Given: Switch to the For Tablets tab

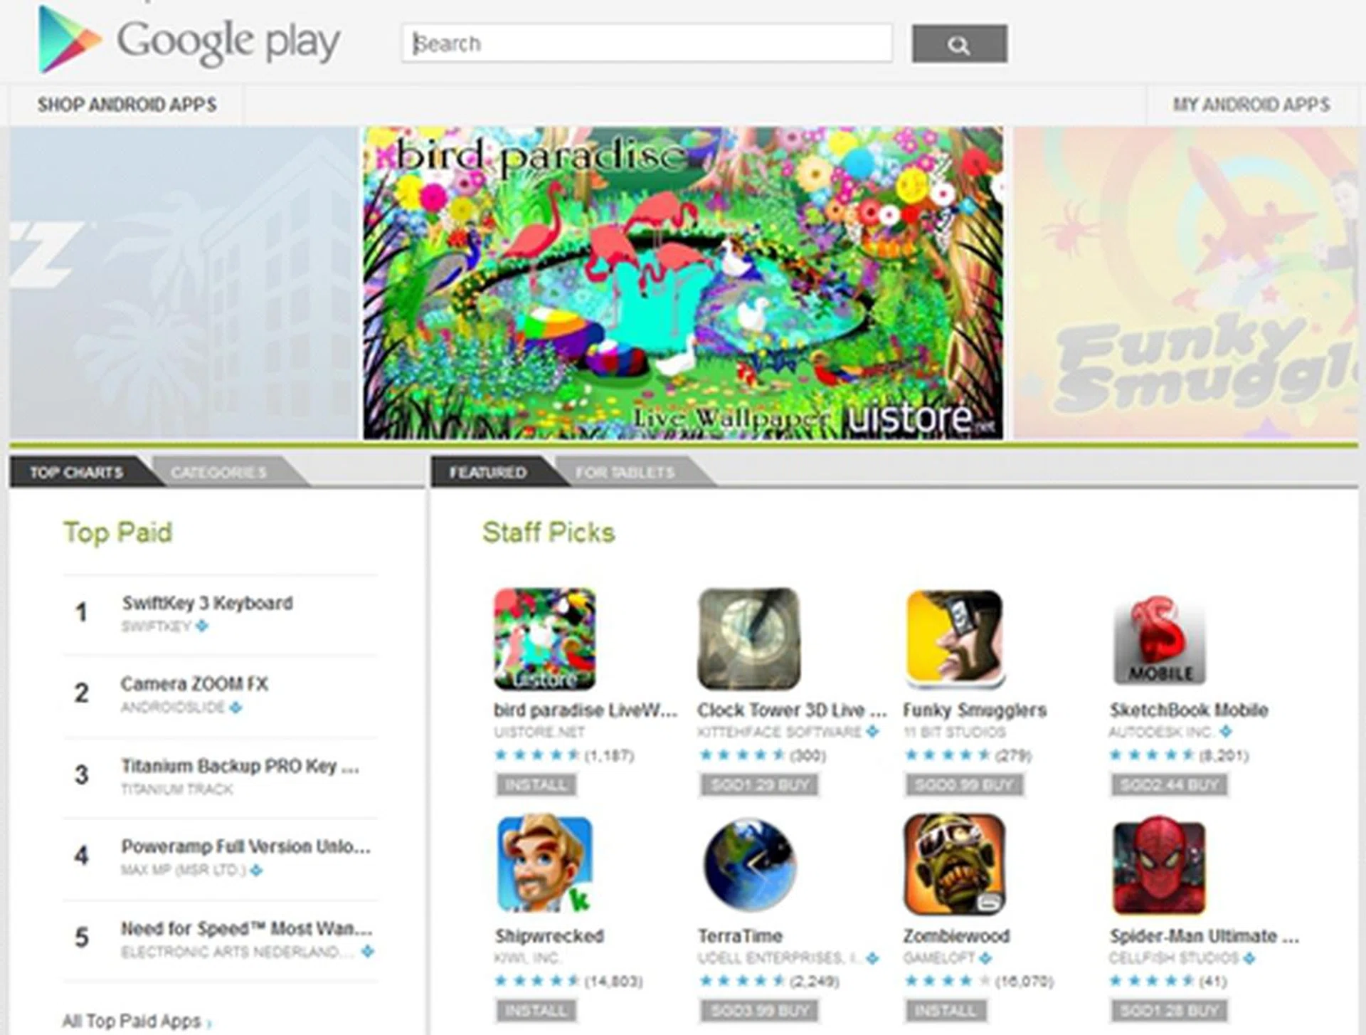Looking at the screenshot, I should point(625,472).
